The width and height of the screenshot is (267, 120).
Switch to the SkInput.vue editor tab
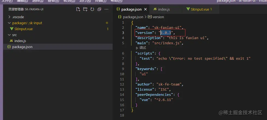[201, 9]
